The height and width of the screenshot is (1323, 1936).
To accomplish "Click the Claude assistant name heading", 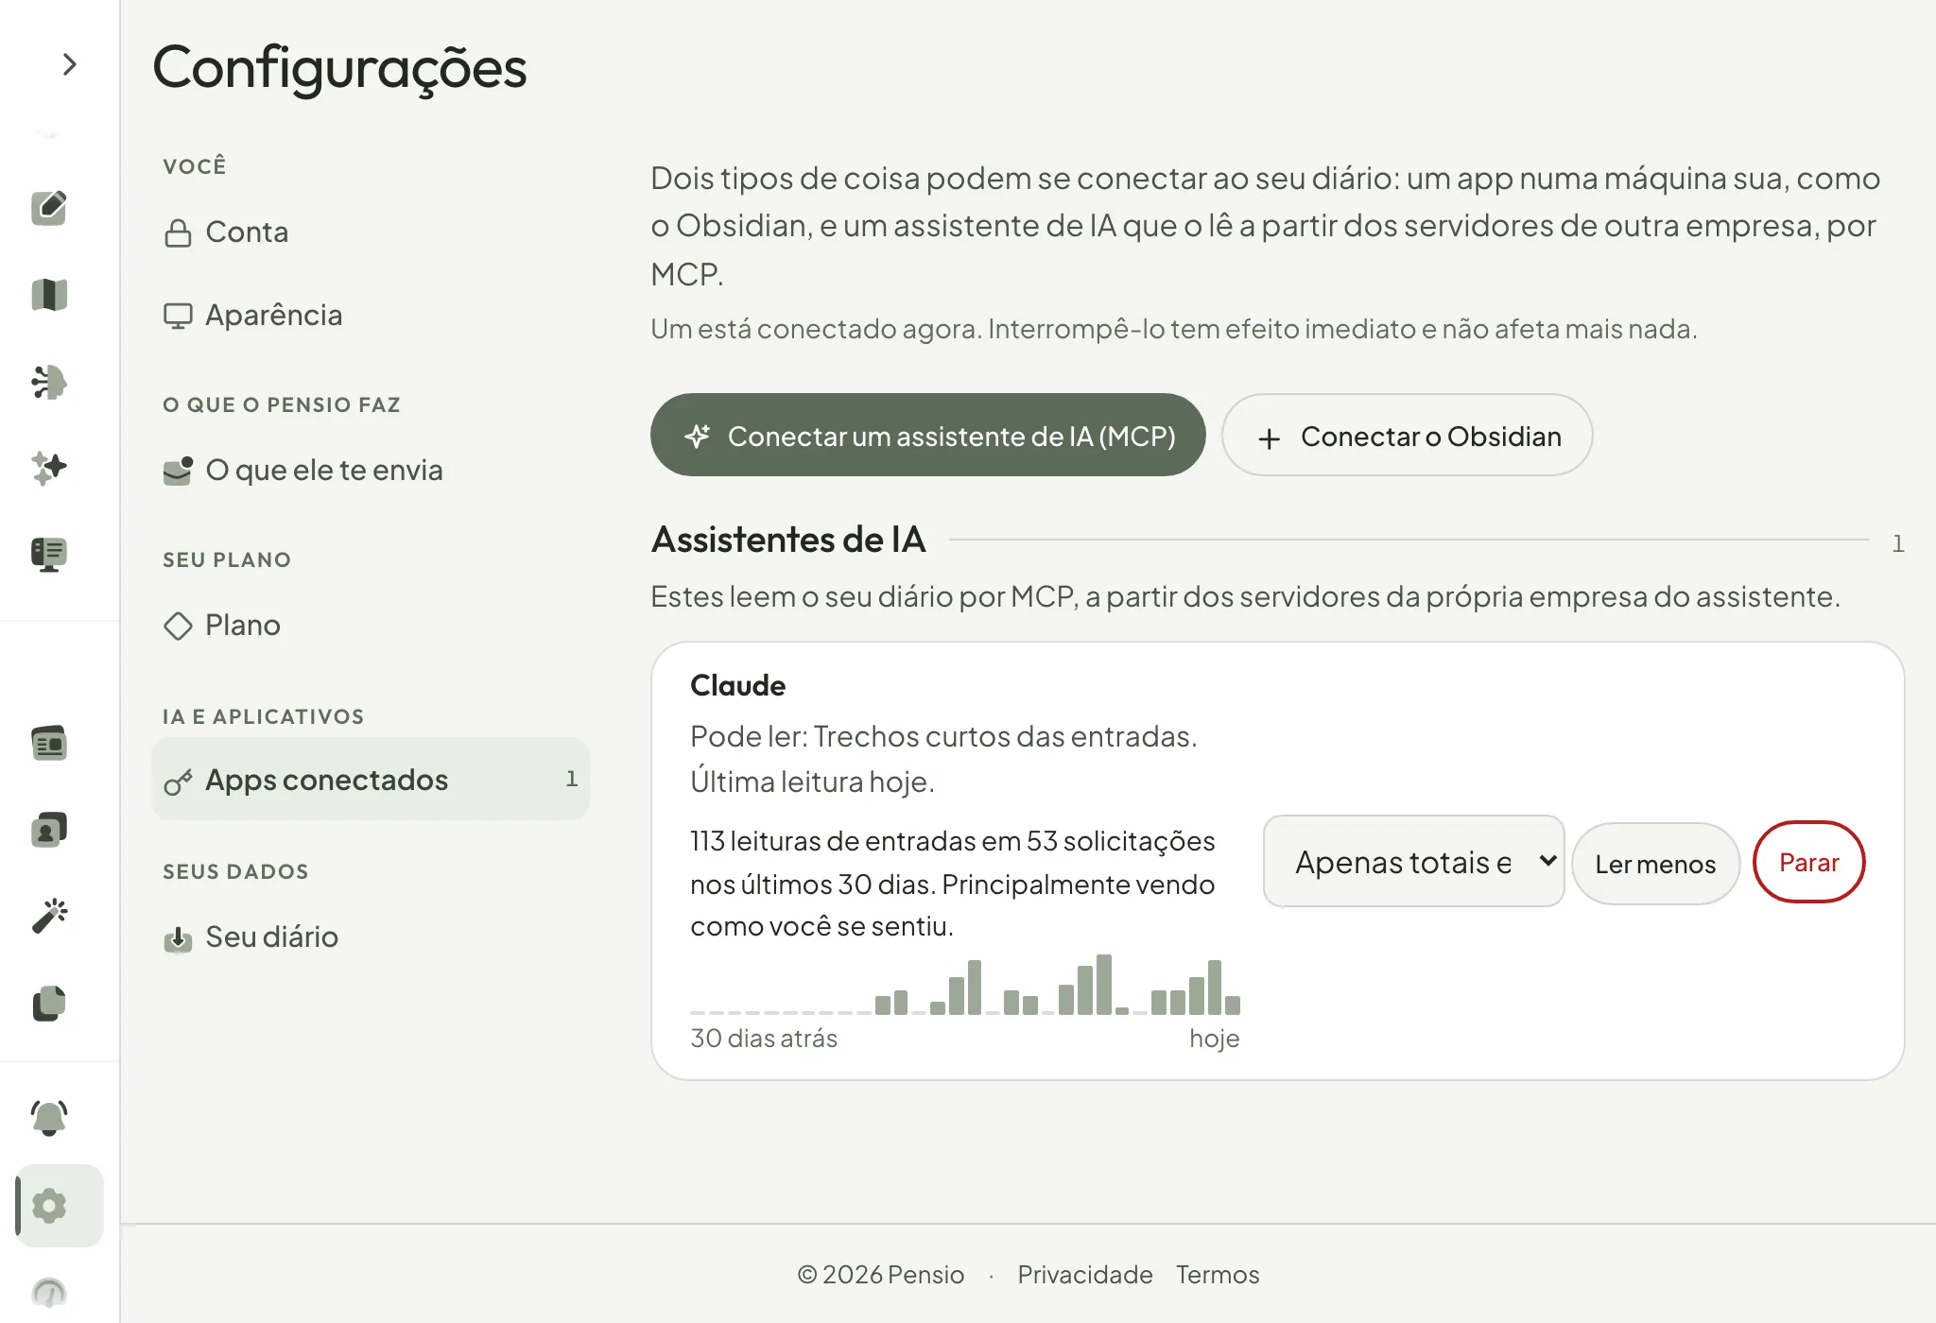I will [x=737, y=686].
